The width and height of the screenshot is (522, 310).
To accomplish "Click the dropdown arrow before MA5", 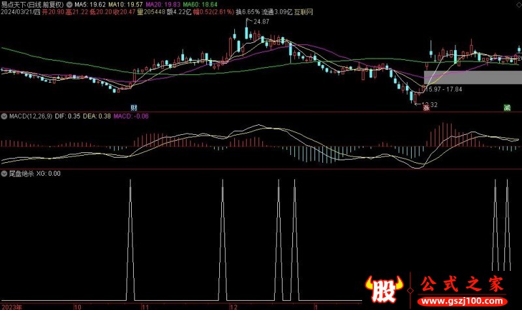I will coord(70,3).
